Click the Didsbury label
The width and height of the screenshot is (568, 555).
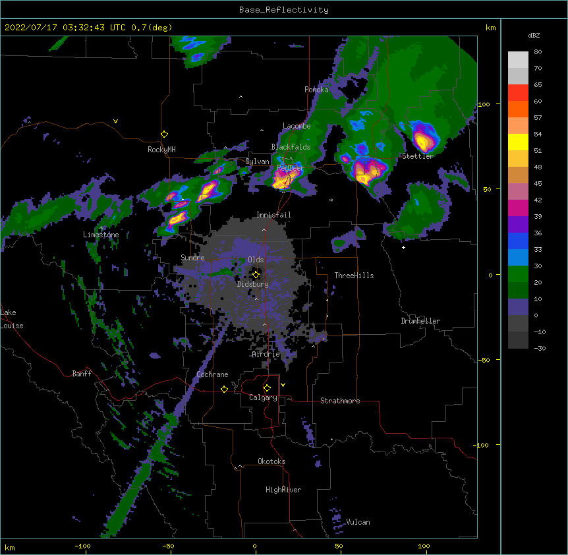pos(253,284)
